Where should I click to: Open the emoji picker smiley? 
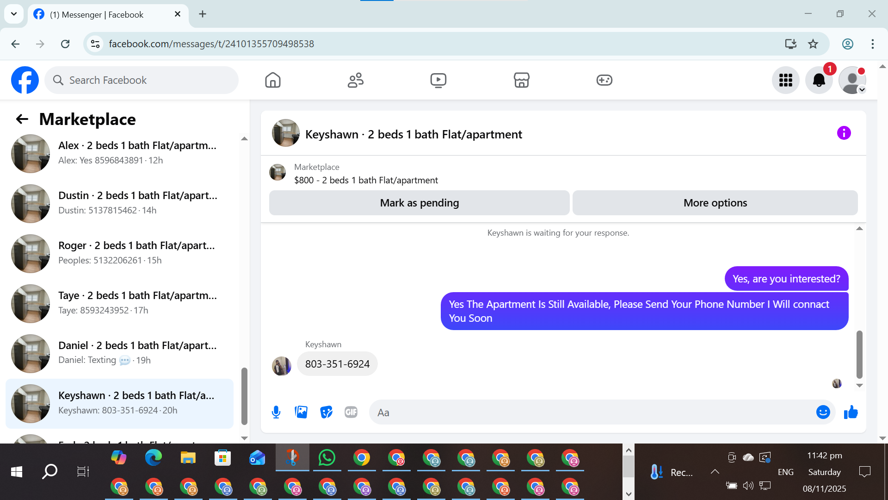click(x=823, y=412)
